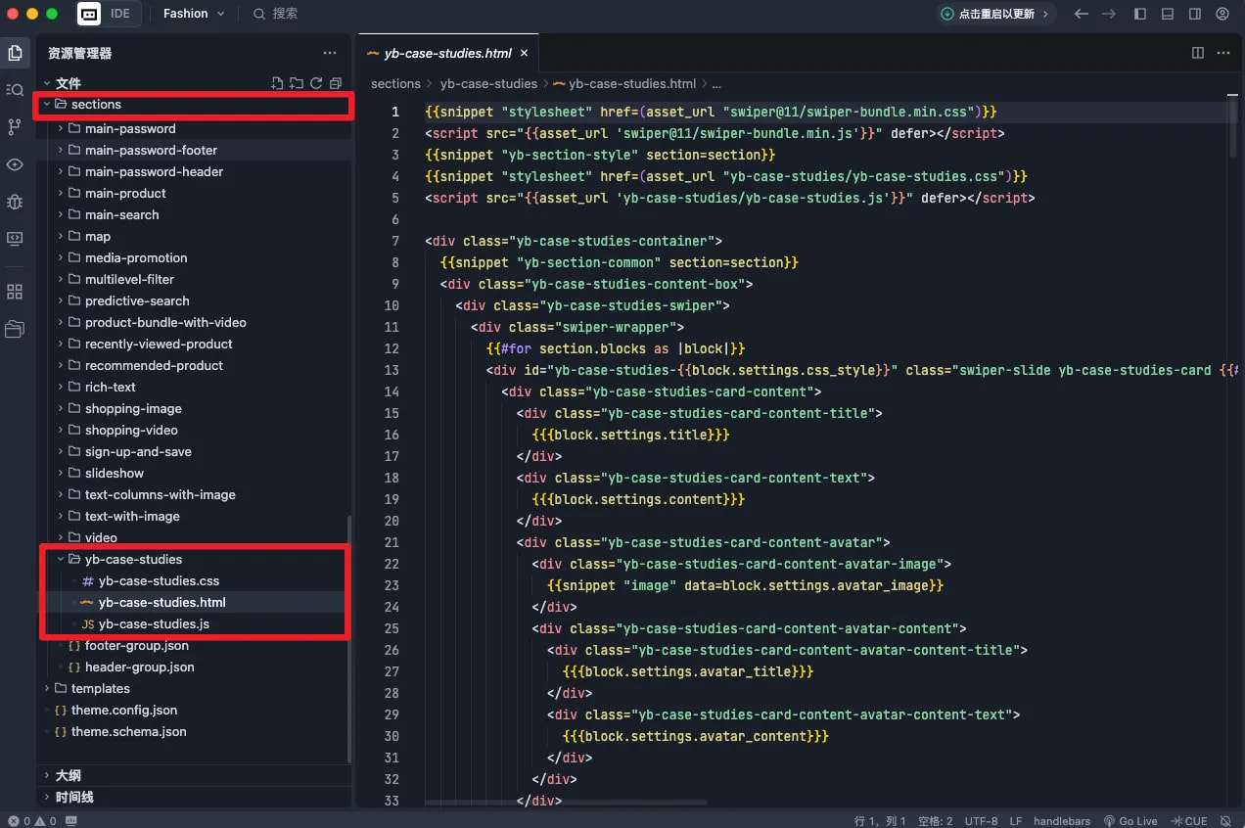The image size is (1245, 828).
Task: Open the account profile icon
Action: point(1222,14)
